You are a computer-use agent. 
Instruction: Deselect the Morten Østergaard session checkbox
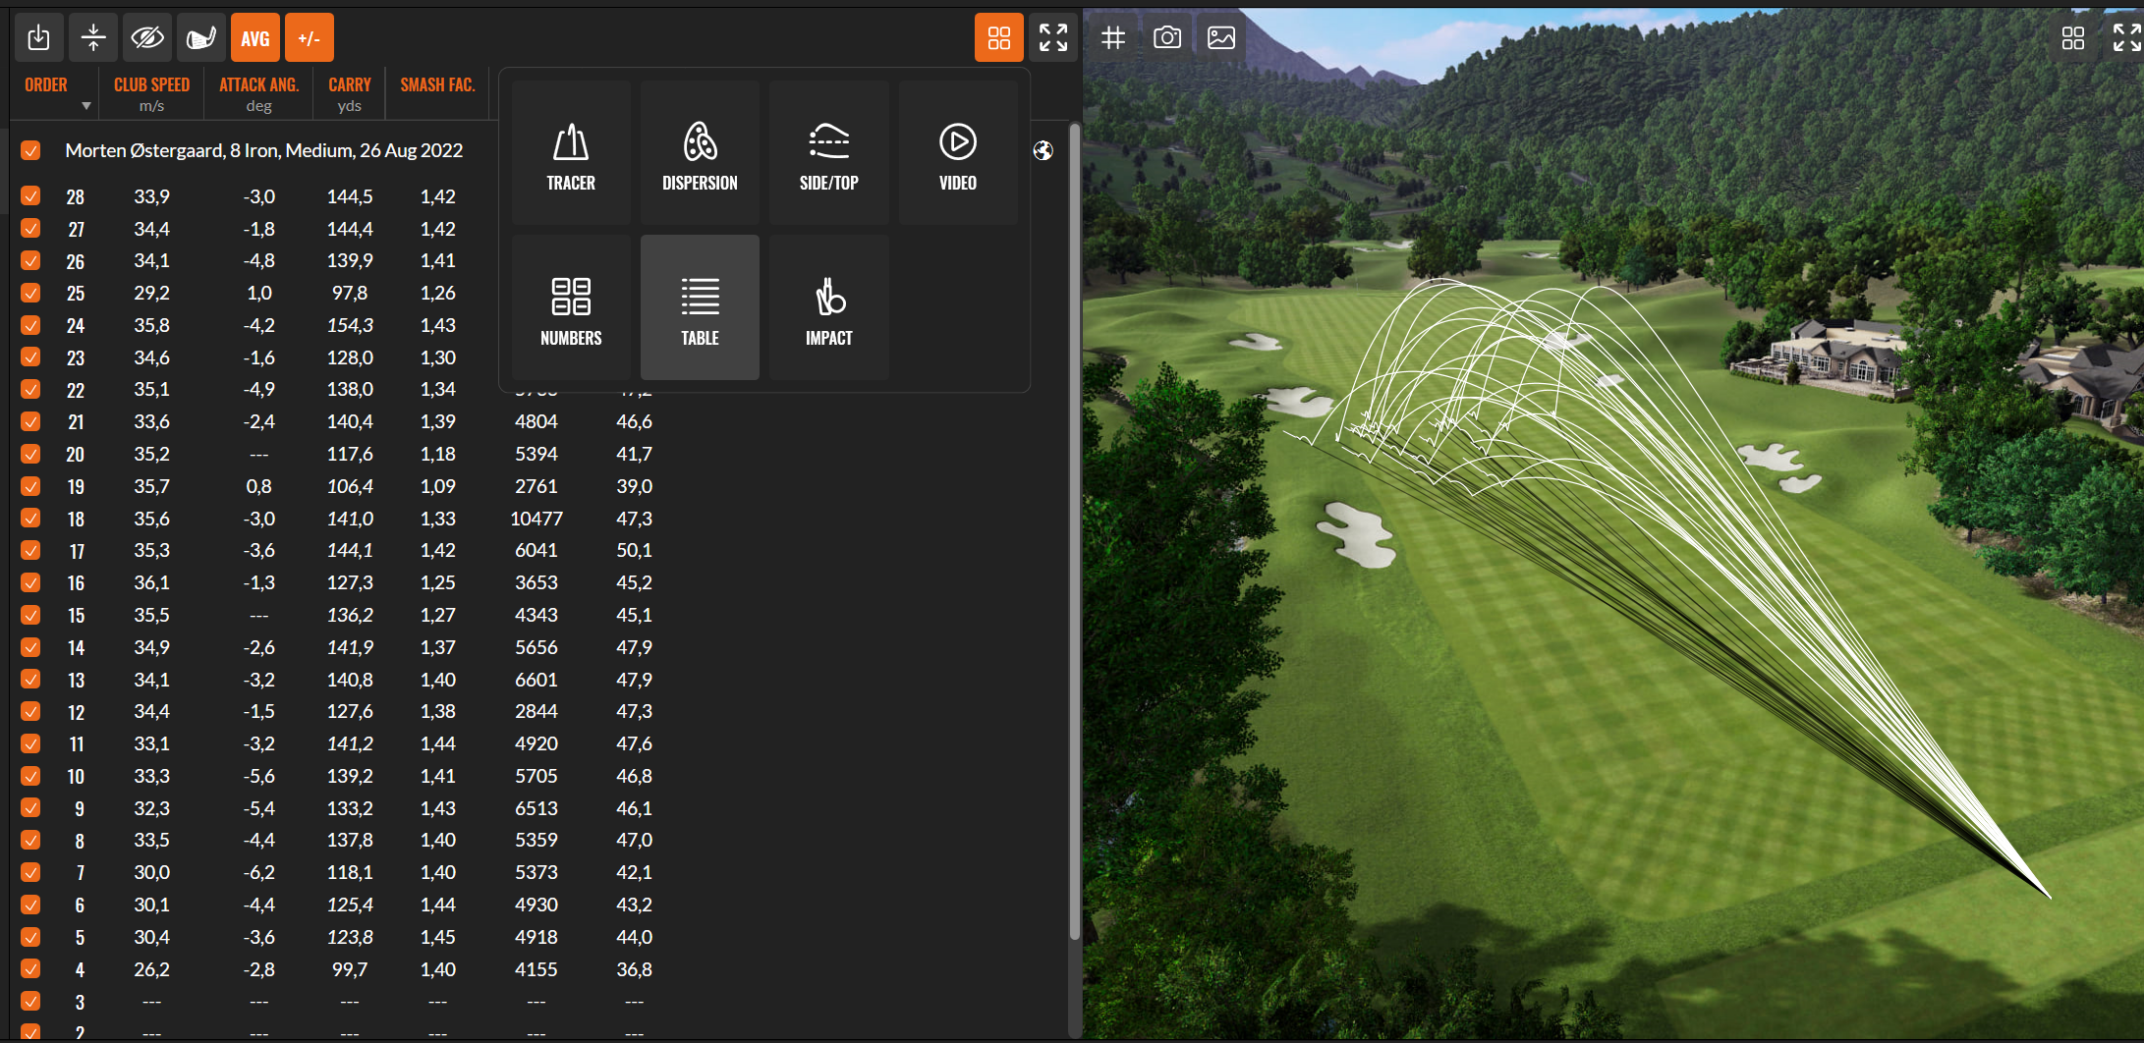point(30,150)
